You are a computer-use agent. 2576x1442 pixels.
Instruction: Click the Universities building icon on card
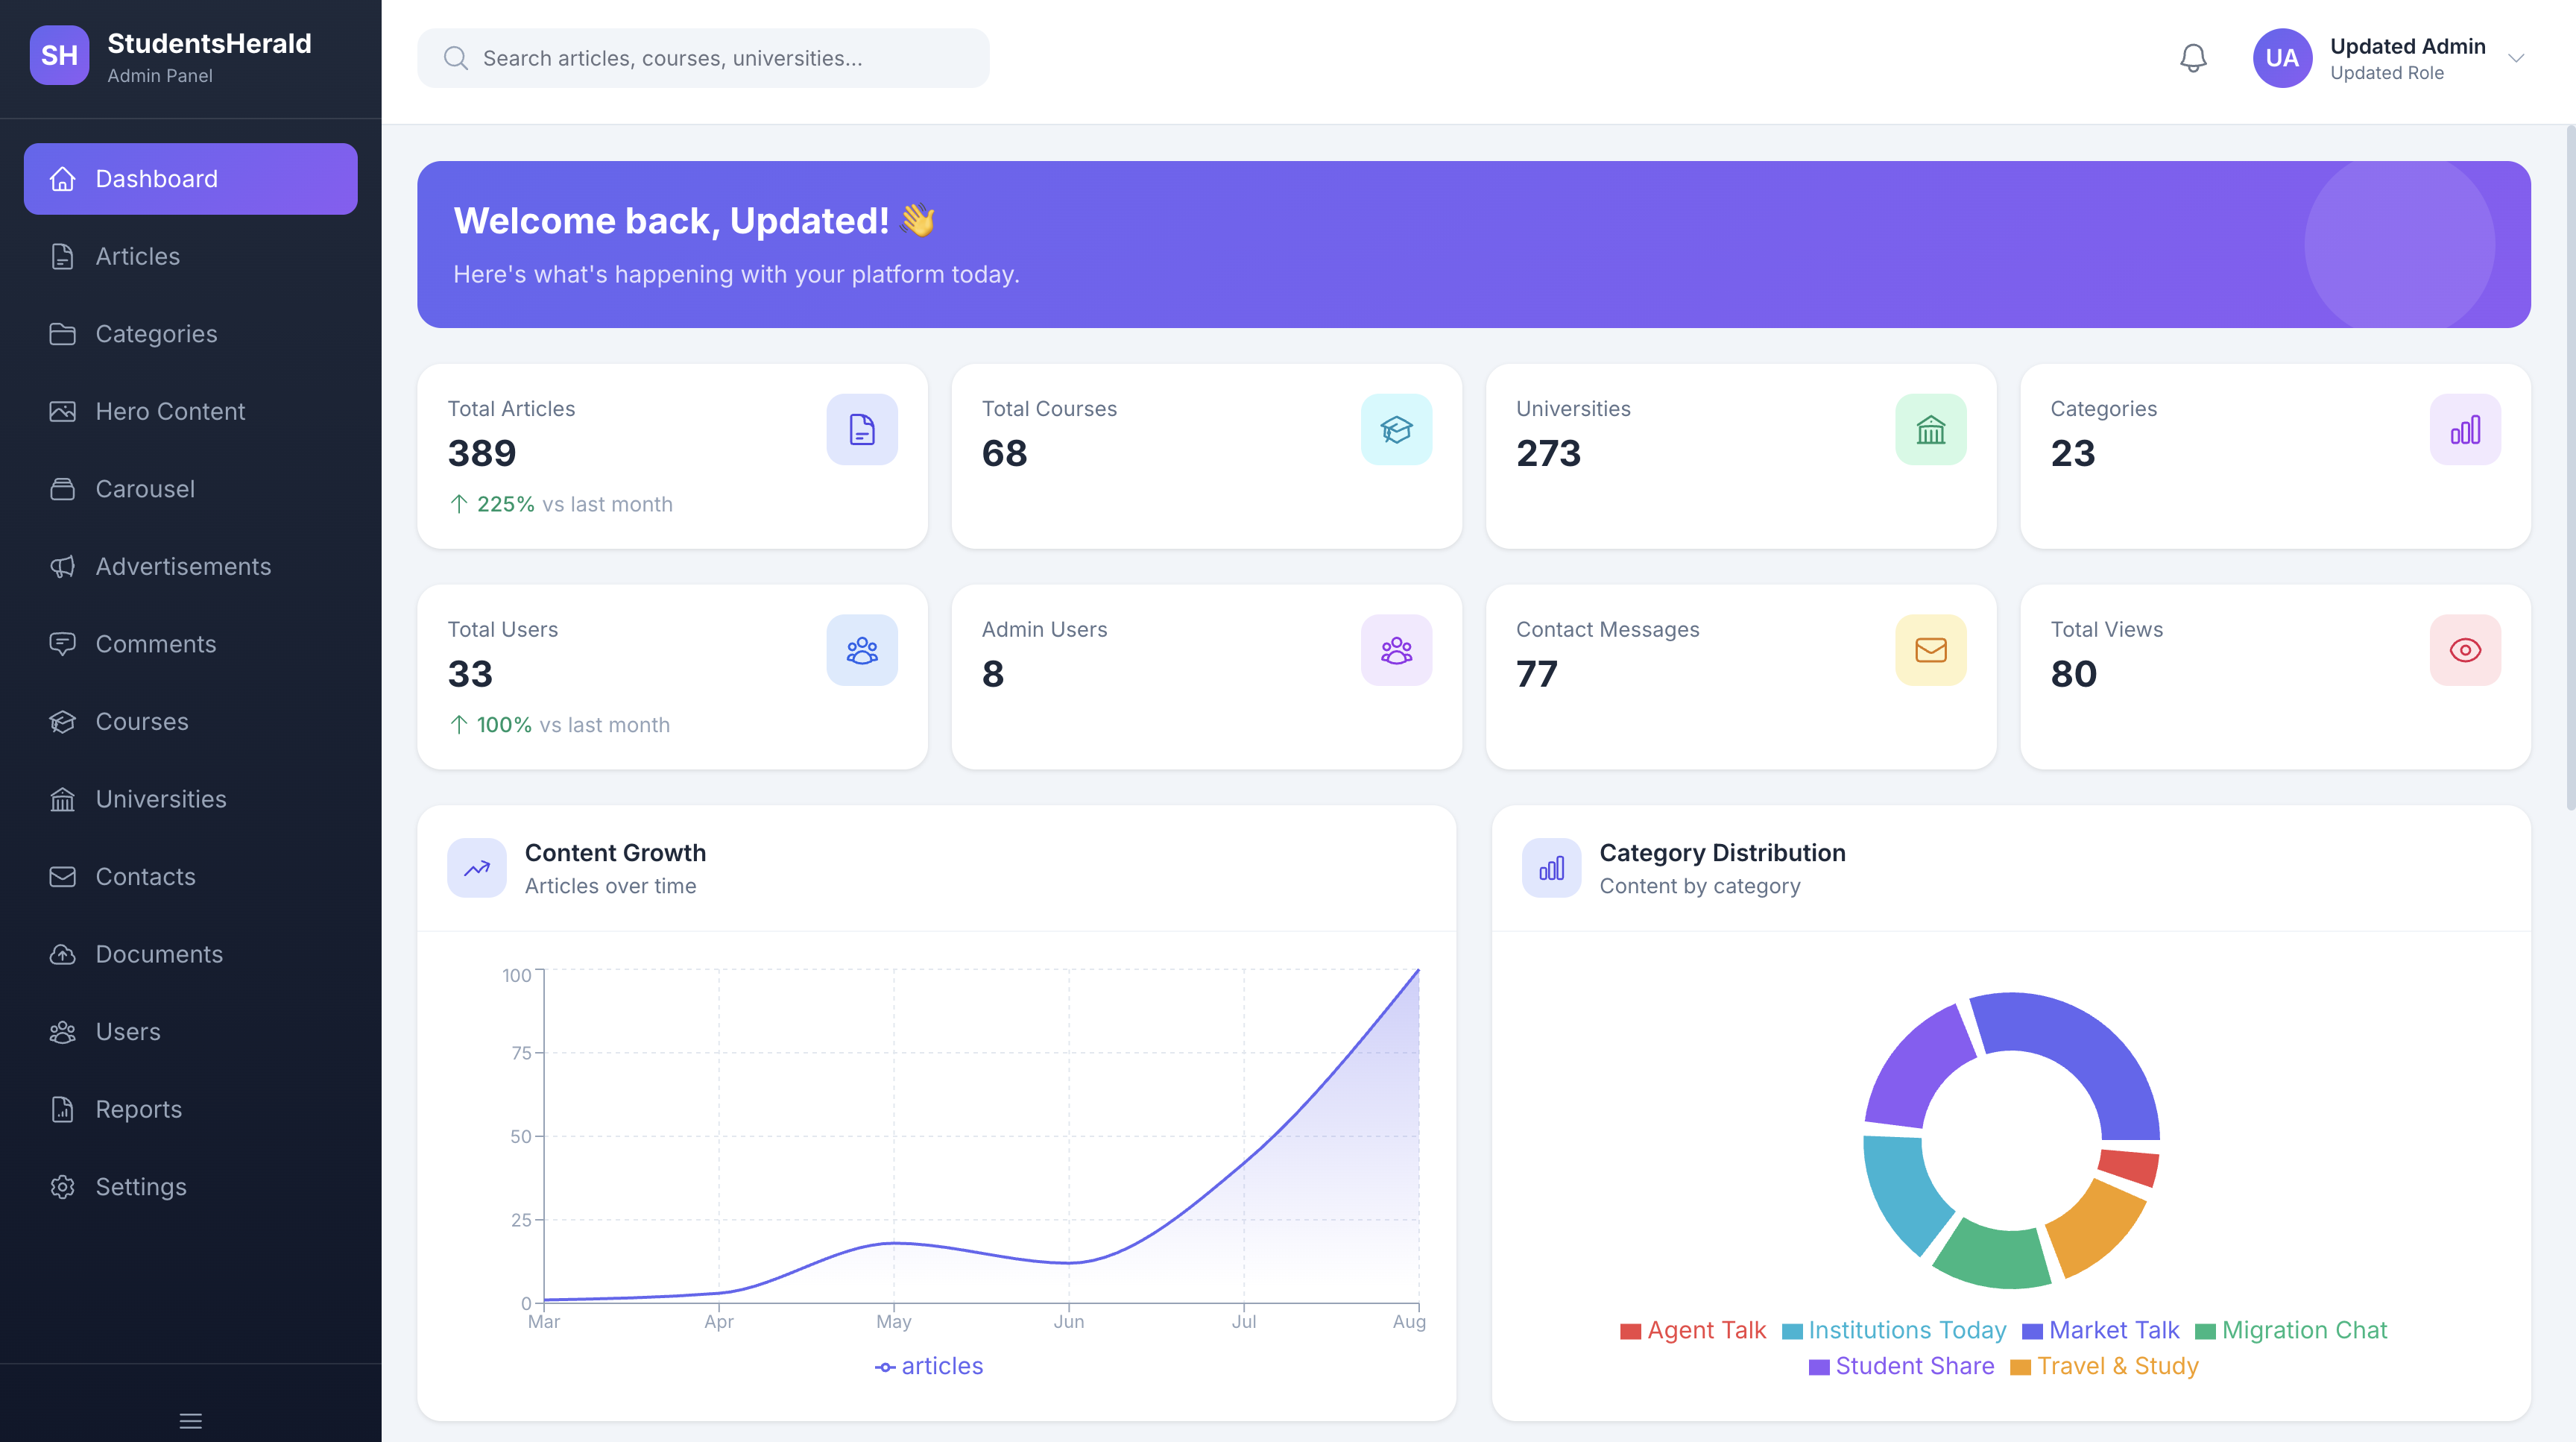pos(1930,430)
